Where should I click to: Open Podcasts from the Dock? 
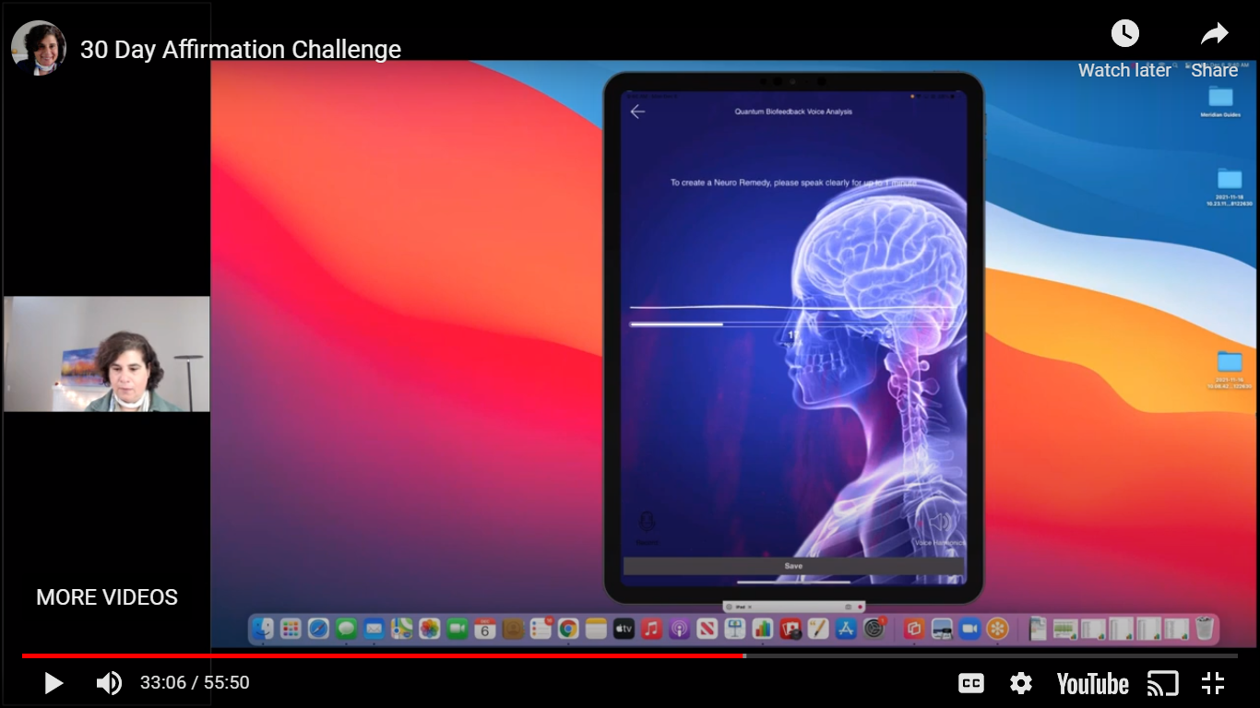point(680,629)
